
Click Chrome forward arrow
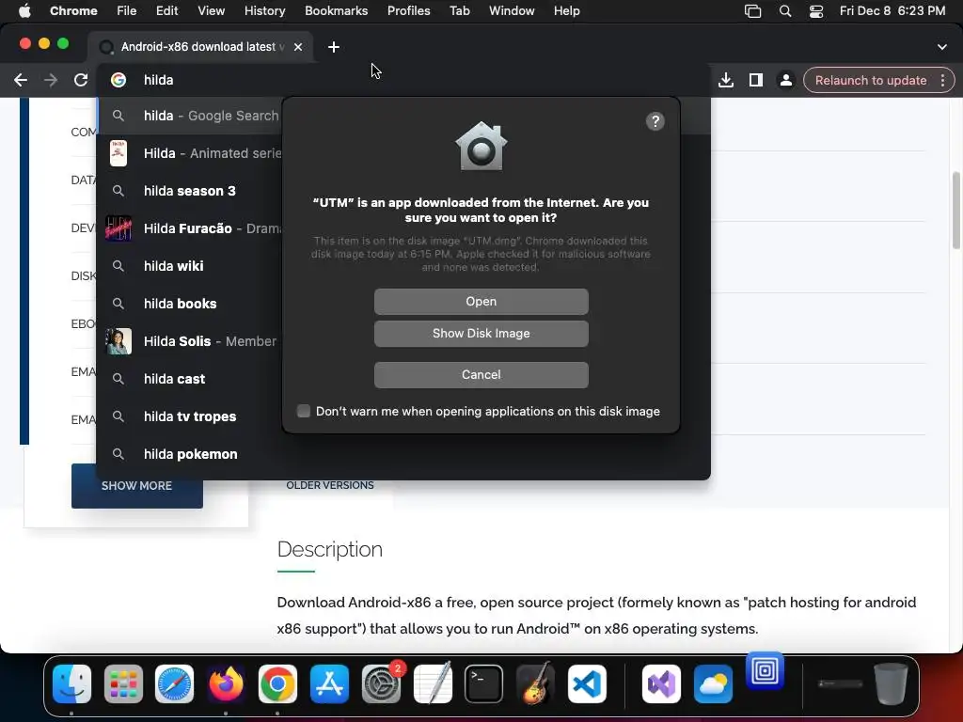[51, 80]
